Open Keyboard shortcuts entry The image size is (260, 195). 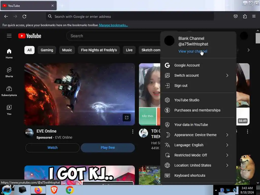198,175
